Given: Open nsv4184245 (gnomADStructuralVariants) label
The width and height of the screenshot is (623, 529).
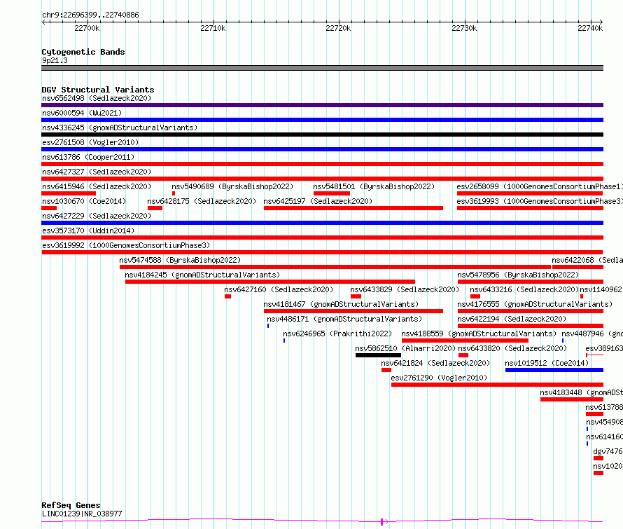Looking at the screenshot, I should pyautogui.click(x=202, y=275).
